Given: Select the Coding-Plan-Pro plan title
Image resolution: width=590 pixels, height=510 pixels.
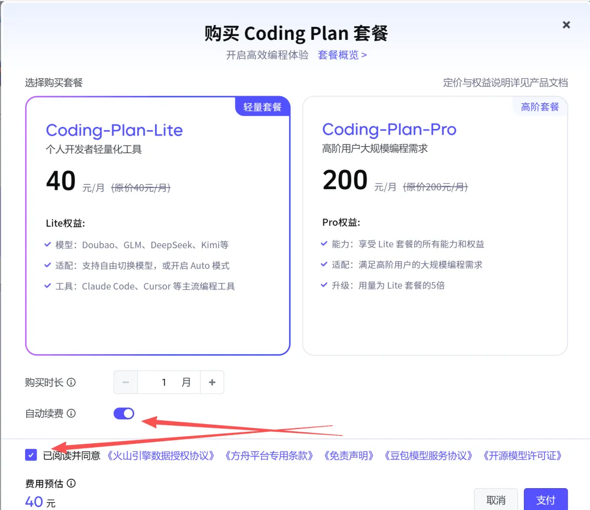Looking at the screenshot, I should click(x=389, y=130).
